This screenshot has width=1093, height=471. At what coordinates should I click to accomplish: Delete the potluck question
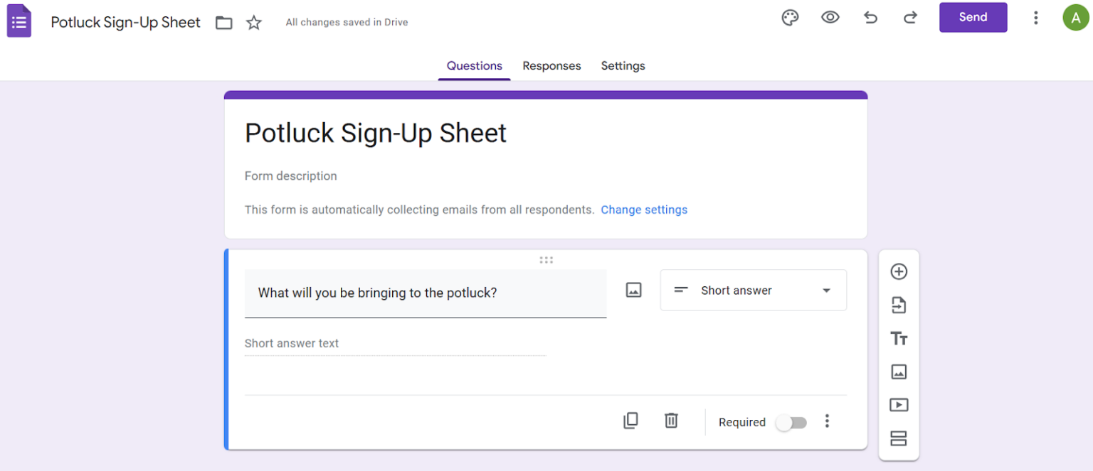pyautogui.click(x=671, y=421)
